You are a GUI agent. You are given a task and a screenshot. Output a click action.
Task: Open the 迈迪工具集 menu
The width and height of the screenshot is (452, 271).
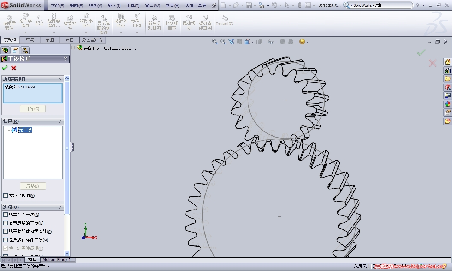[x=196, y=6]
